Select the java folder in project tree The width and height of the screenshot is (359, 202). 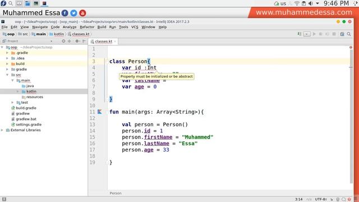(x=27, y=86)
